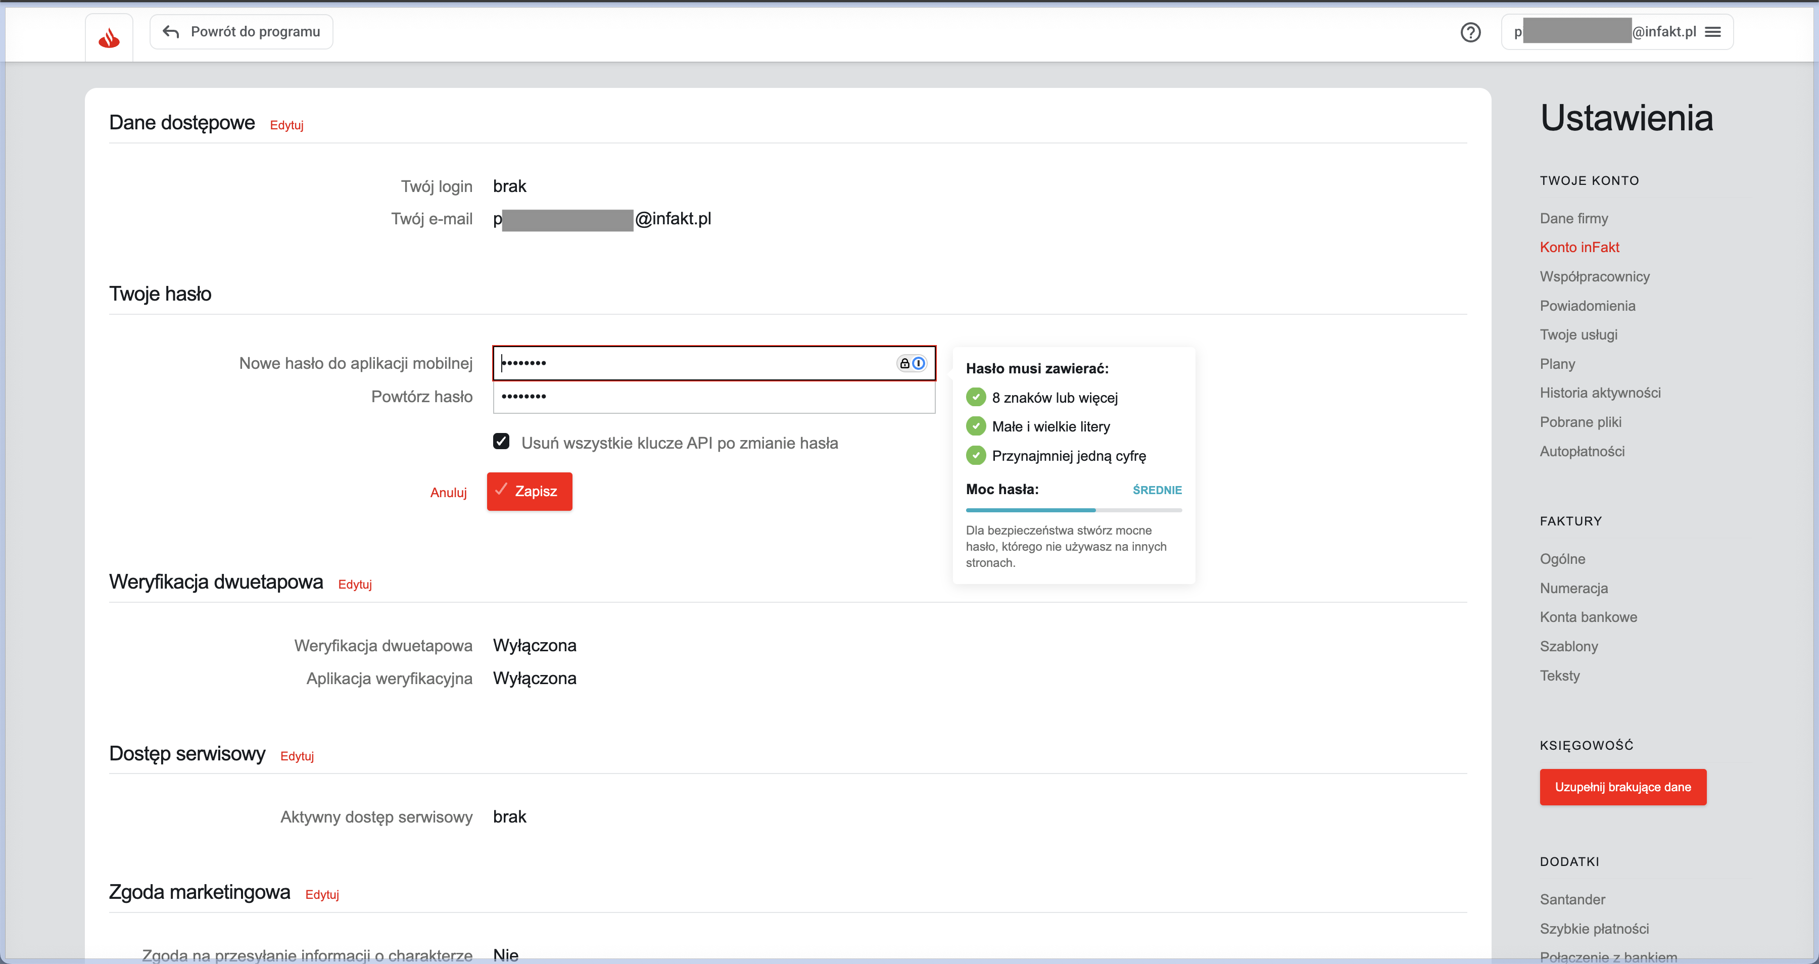1819x964 pixels.
Task: Open Plany in sidebar
Action: point(1557,364)
